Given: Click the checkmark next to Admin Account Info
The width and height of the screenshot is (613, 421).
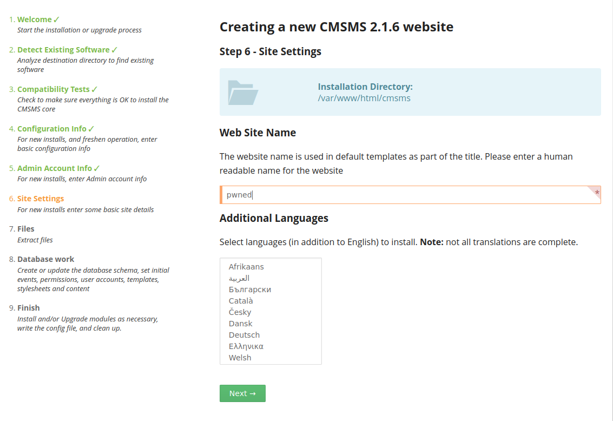Looking at the screenshot, I should click(96, 168).
